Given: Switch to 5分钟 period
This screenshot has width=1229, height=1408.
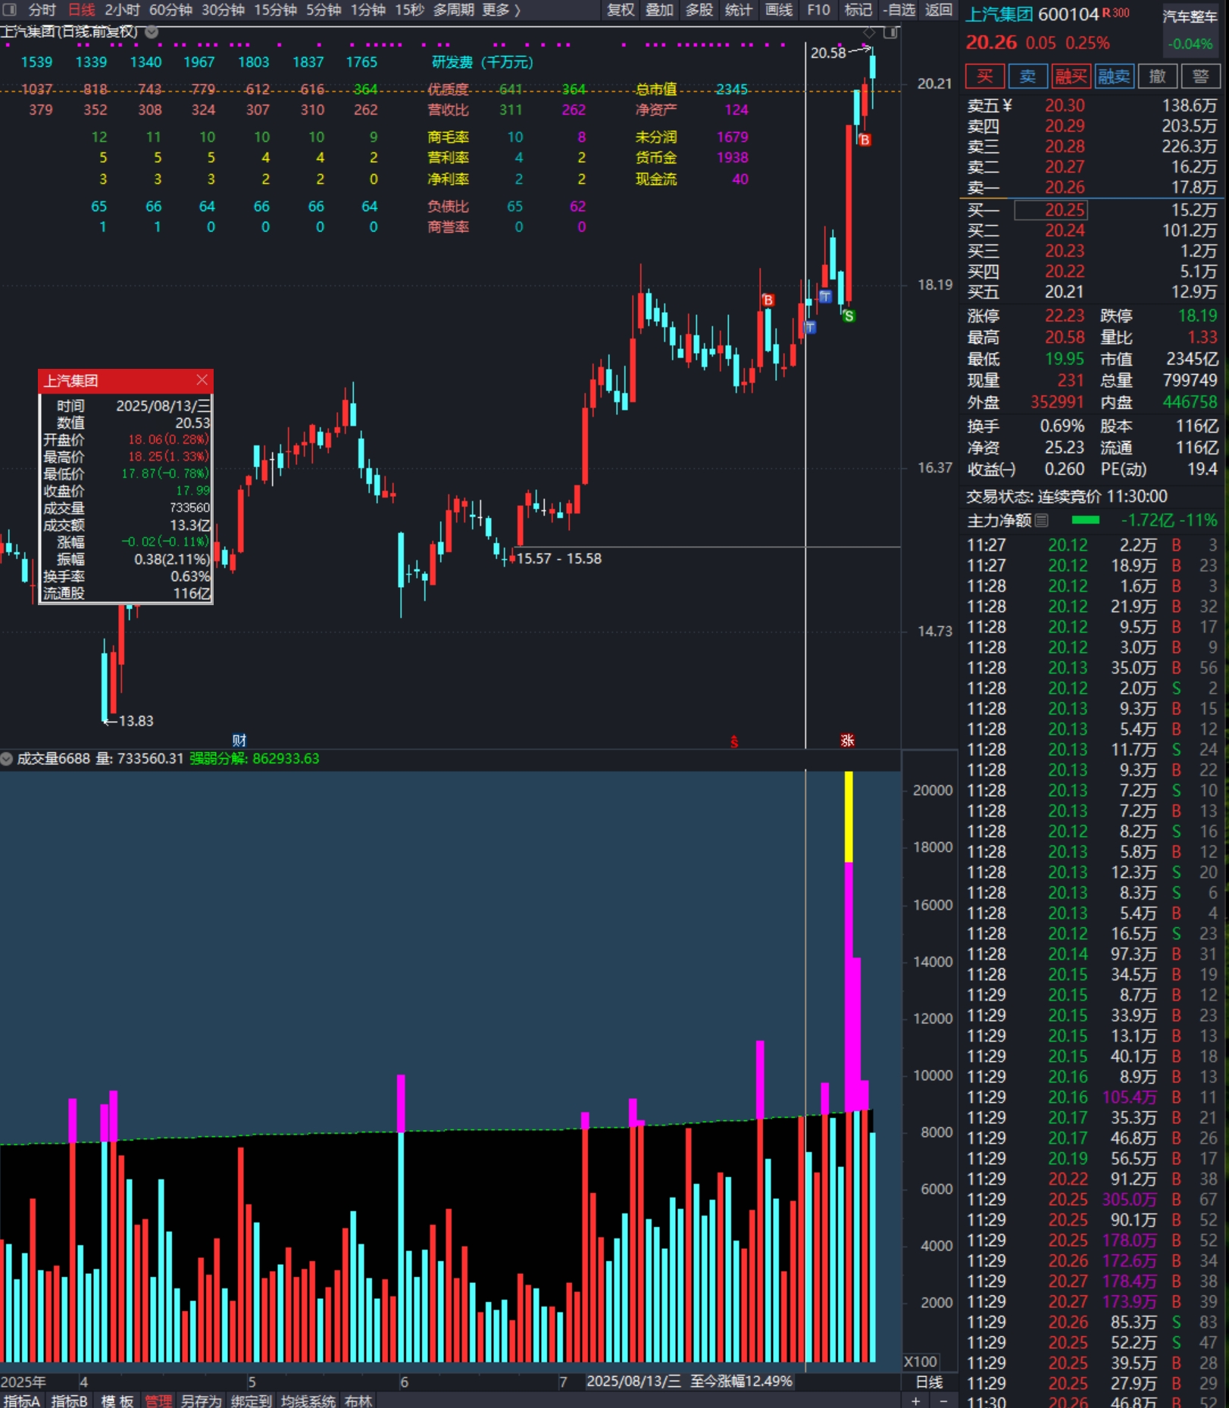Looking at the screenshot, I should (x=324, y=10).
